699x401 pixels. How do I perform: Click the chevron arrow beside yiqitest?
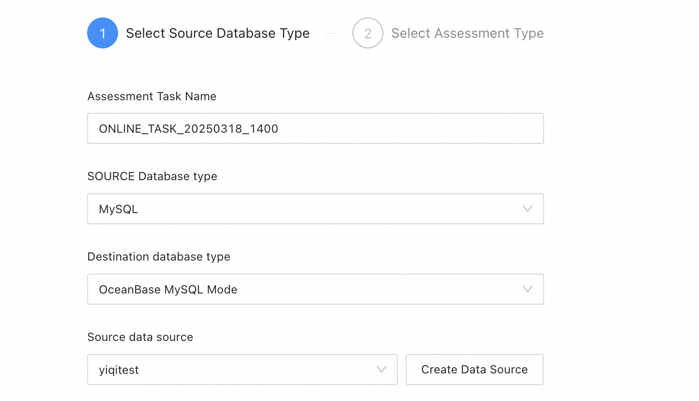[x=381, y=370]
